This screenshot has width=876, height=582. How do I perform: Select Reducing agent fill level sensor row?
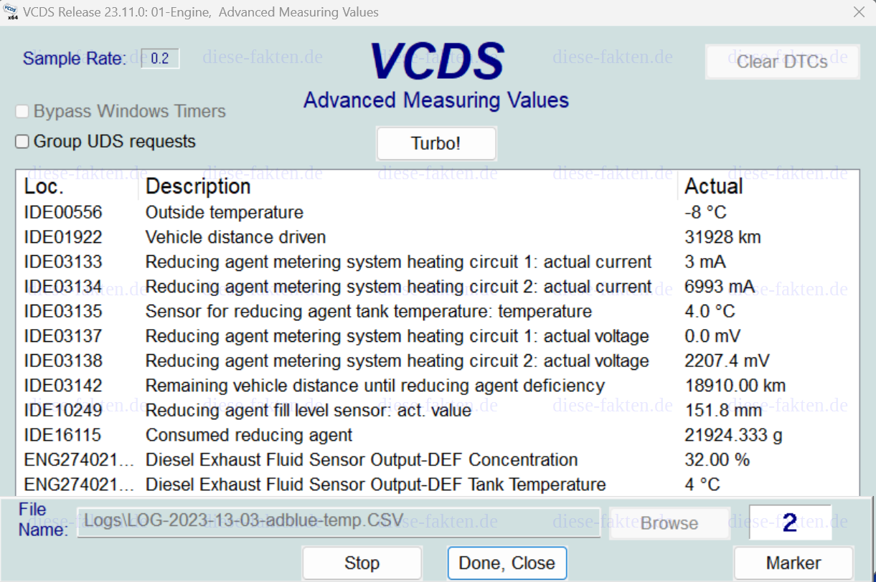pyautogui.click(x=438, y=411)
